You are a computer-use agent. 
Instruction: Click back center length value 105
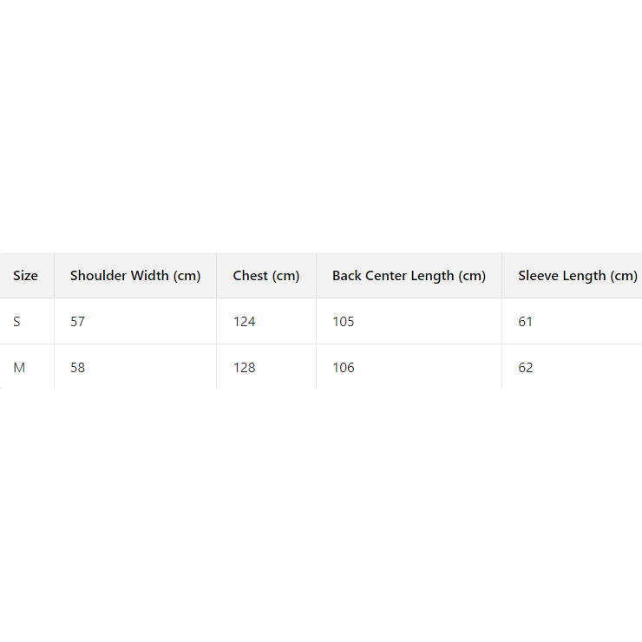(344, 322)
